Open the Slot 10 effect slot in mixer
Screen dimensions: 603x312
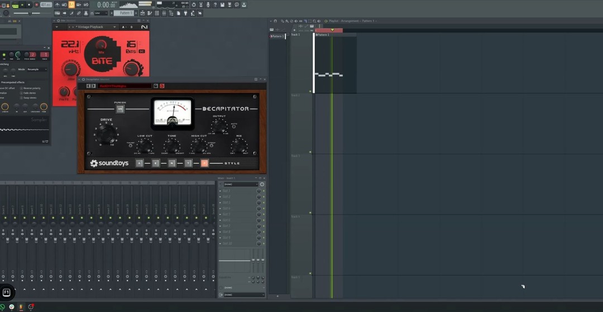click(x=239, y=243)
